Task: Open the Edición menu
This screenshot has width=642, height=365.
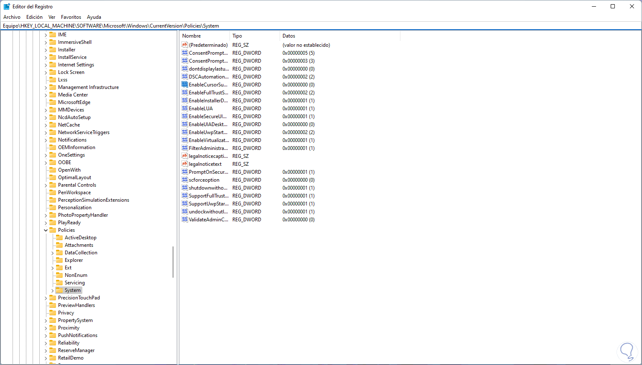Action: tap(34, 17)
